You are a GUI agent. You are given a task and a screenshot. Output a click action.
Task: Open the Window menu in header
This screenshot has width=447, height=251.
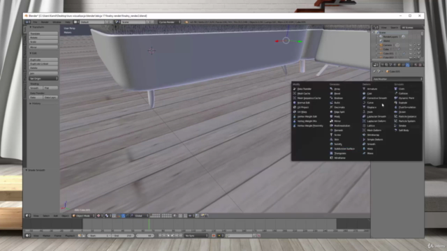[57, 22]
